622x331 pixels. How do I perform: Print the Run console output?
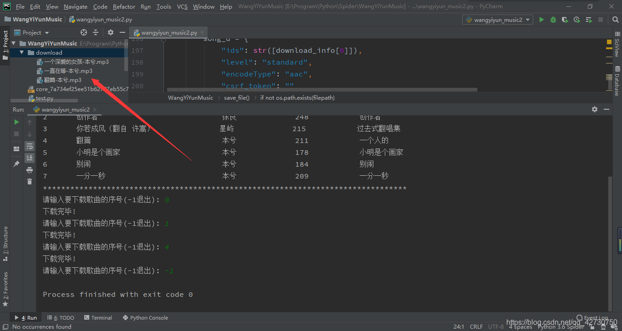tap(30, 170)
